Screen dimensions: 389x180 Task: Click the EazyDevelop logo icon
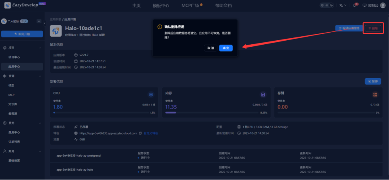point(7,5)
